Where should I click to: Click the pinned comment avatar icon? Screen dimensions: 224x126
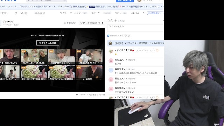coord(110,43)
